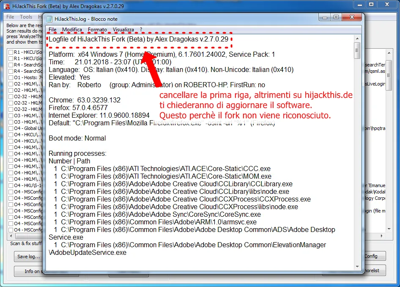Click the ...norelist button in HiJackThis window
This screenshot has height=287, width=400.
[375, 270]
